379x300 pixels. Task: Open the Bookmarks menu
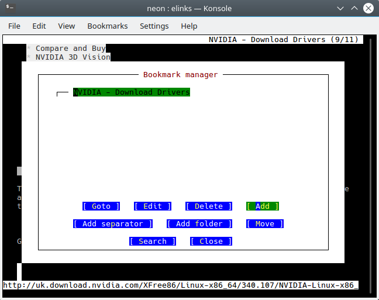tap(107, 26)
